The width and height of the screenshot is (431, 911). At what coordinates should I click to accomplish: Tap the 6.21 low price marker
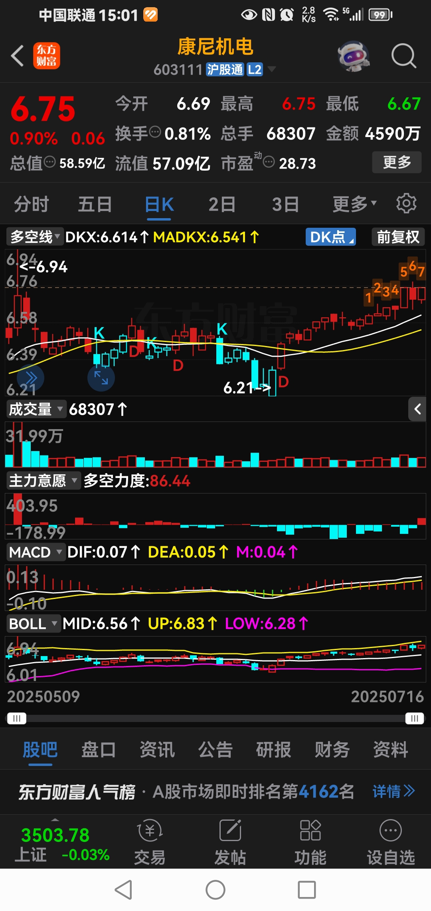click(247, 388)
